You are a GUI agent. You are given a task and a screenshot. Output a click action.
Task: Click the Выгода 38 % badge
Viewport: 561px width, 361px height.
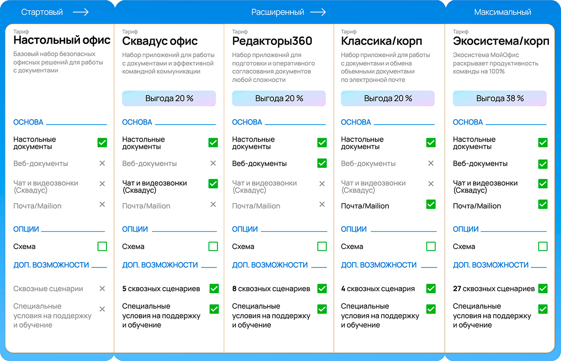(499, 98)
